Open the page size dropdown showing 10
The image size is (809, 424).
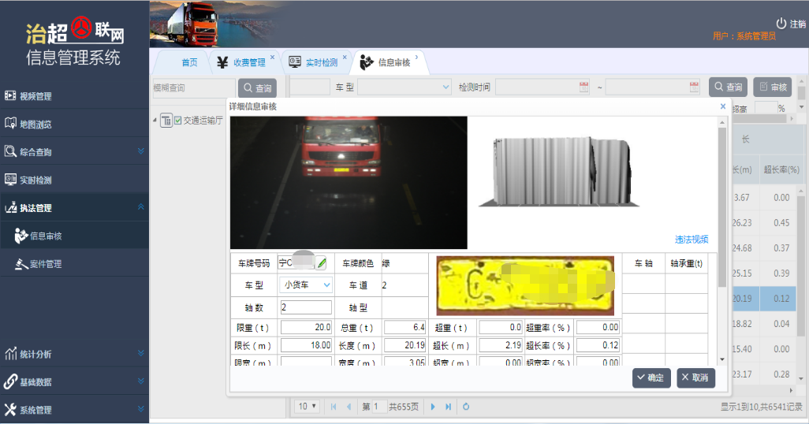307,407
